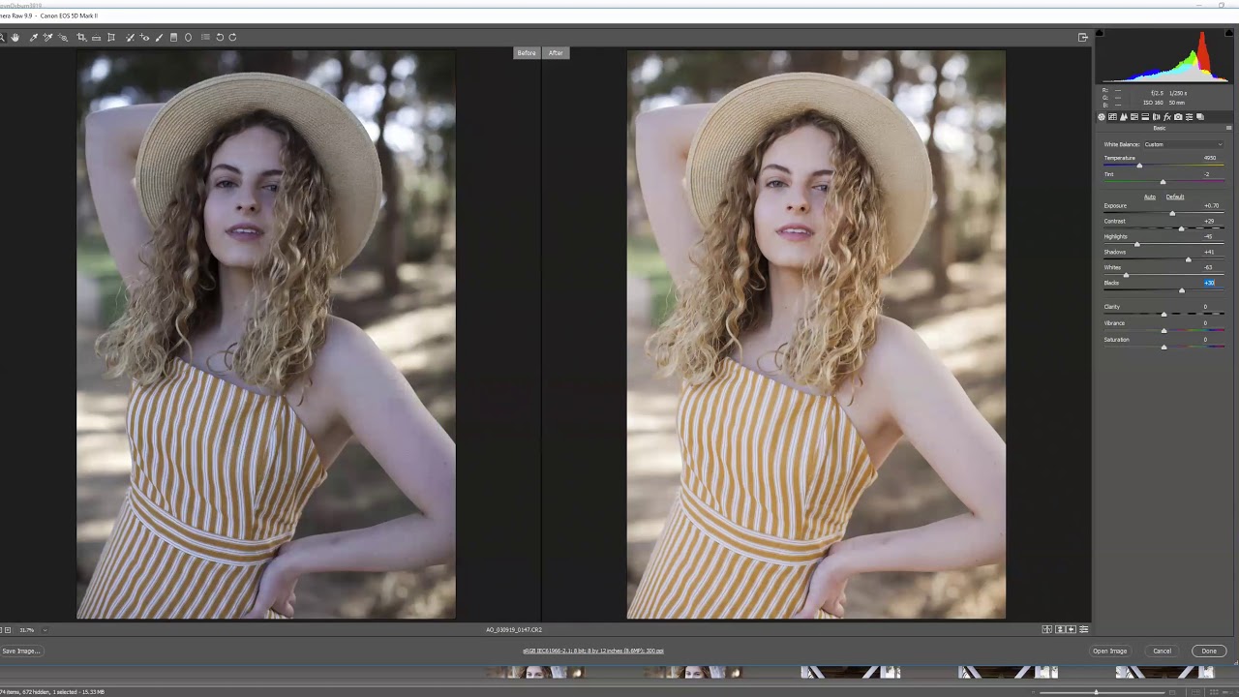Click the Auto tone link
This screenshot has height=697, width=1239.
tap(1150, 197)
